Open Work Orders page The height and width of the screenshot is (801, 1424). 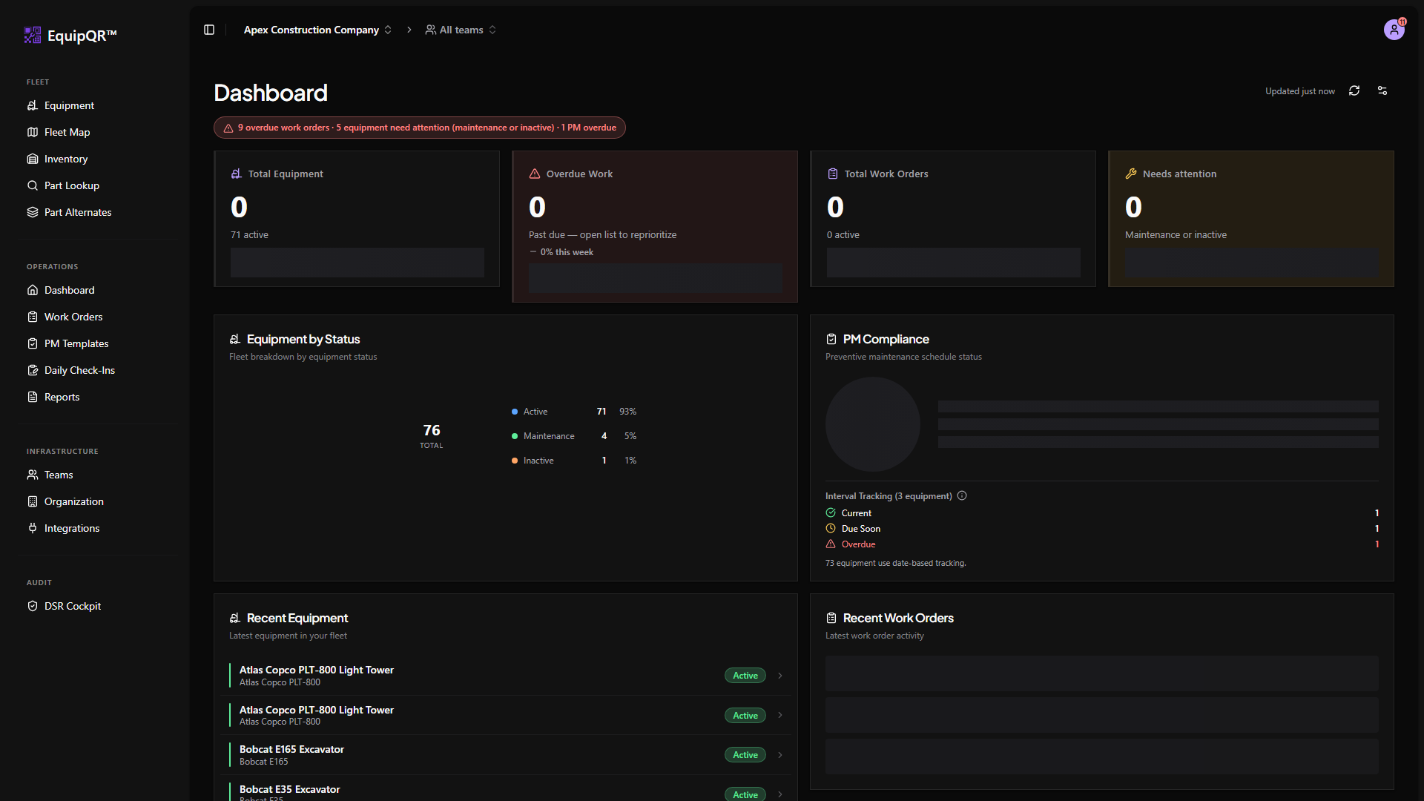click(x=98, y=317)
